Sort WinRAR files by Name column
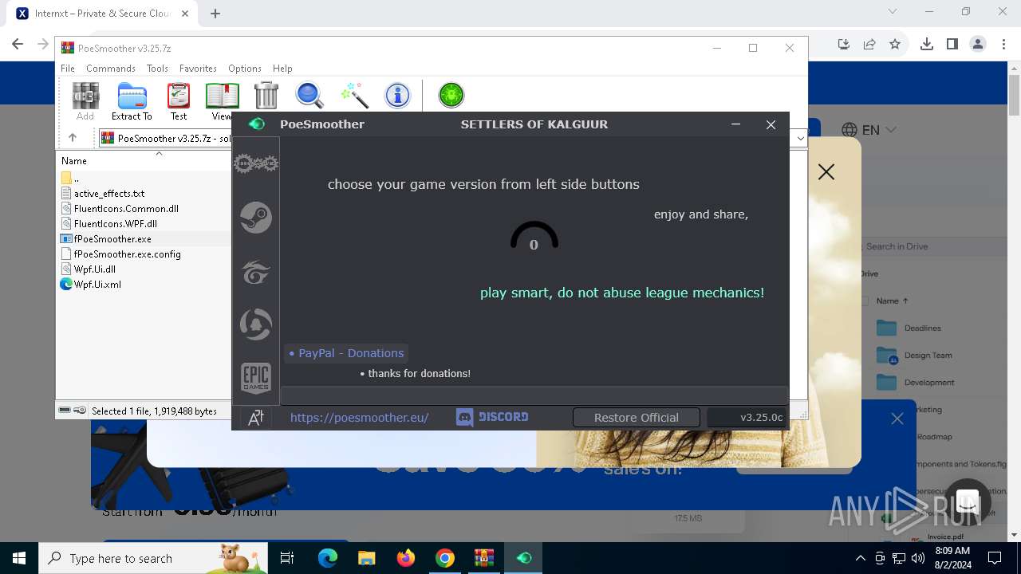1021x574 pixels. [74, 161]
